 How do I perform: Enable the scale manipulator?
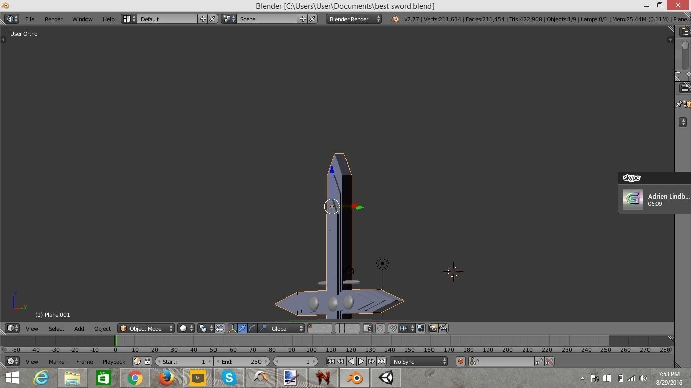(x=263, y=328)
